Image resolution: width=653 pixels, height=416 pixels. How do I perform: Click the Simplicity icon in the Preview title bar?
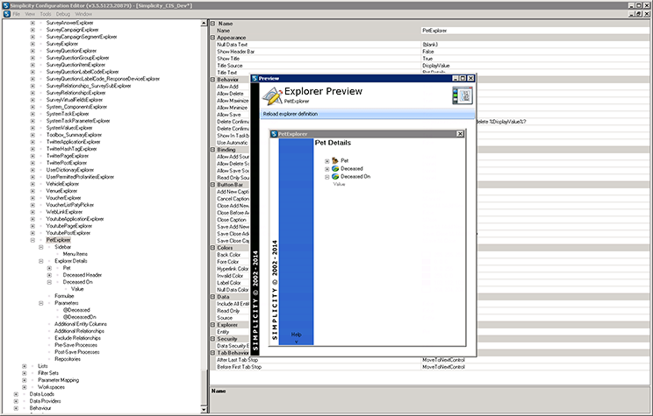255,78
